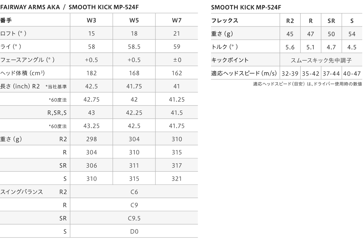Image resolution: width=364 pixels, height=239 pixels.
Task: Click the ロフト row label
Action: click(x=13, y=33)
